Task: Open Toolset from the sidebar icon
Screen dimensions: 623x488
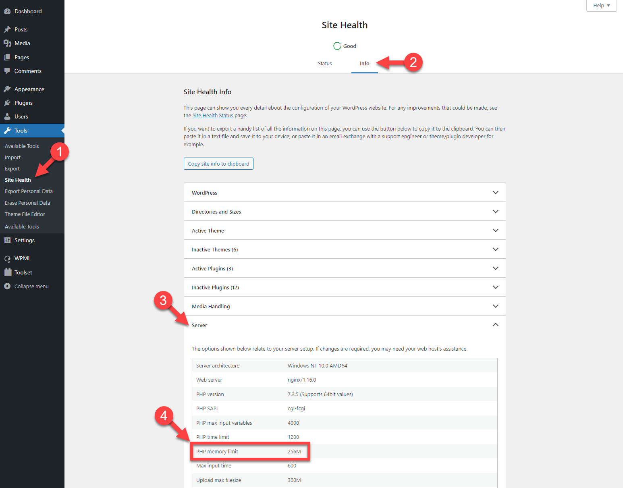Action: click(x=7, y=272)
